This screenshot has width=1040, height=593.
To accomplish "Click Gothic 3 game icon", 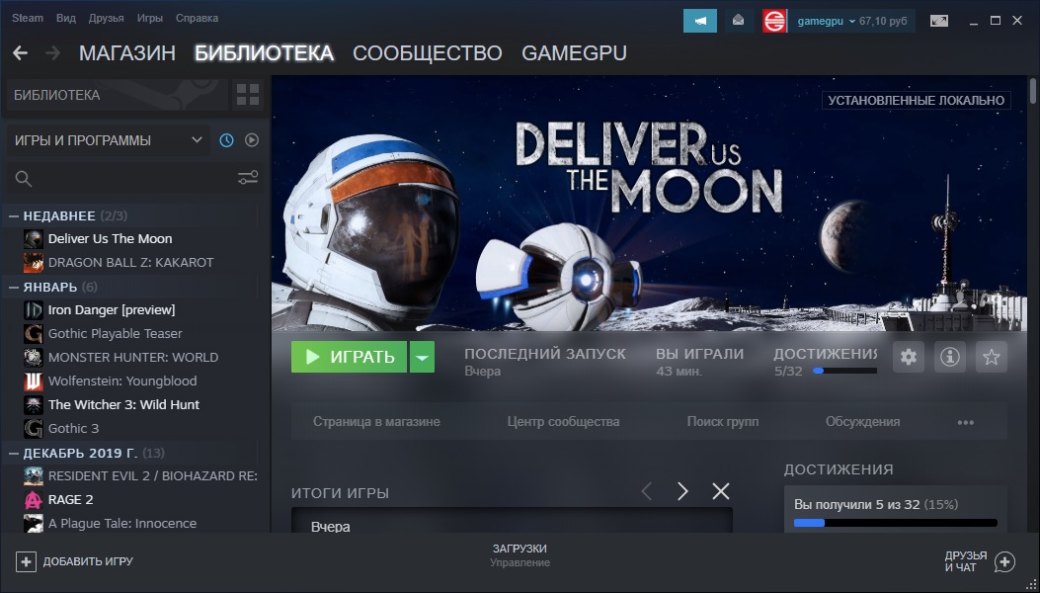I will [x=34, y=428].
